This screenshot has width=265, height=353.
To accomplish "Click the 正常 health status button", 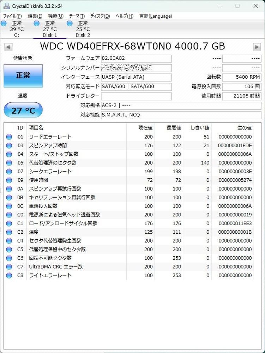I will [23, 76].
